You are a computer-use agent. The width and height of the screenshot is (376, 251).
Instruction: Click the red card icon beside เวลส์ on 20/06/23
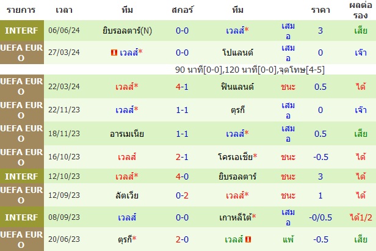tap(248, 239)
